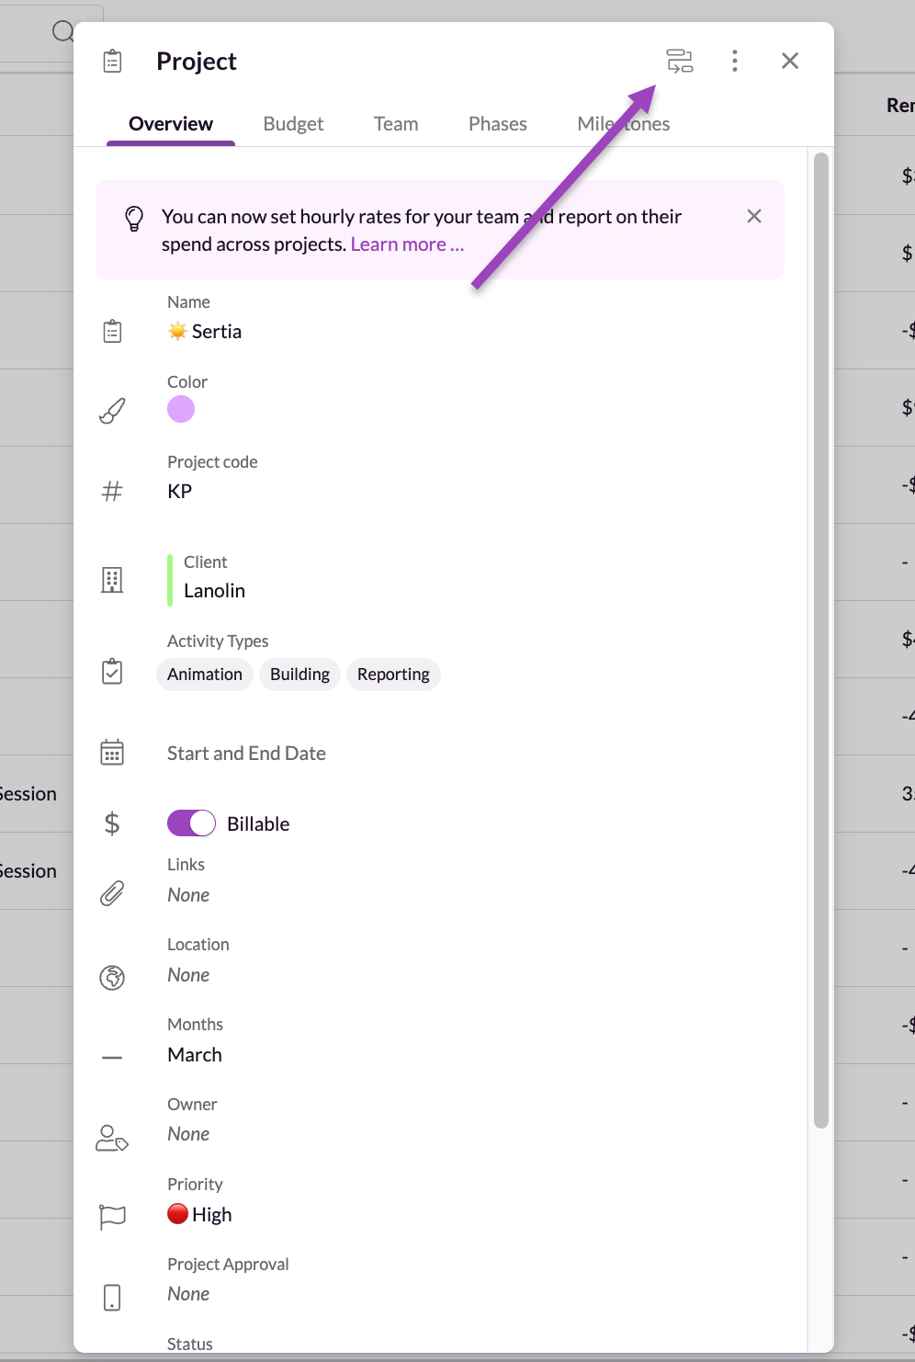
Task: Click the hash project code icon
Action: point(112,491)
